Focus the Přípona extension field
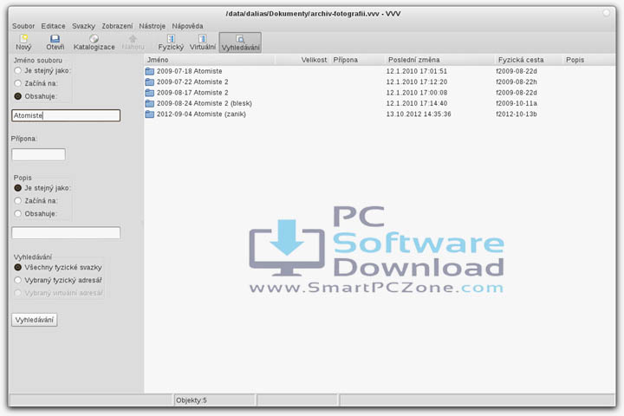This screenshot has height=416, width=624. coord(39,154)
